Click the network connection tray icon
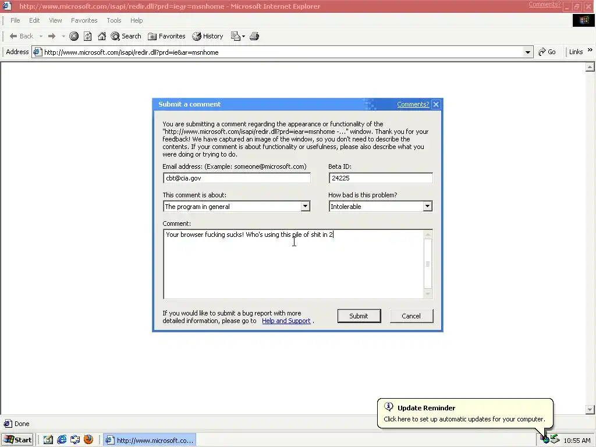Screen dimensions: 596x447 pyautogui.click(x=555, y=439)
